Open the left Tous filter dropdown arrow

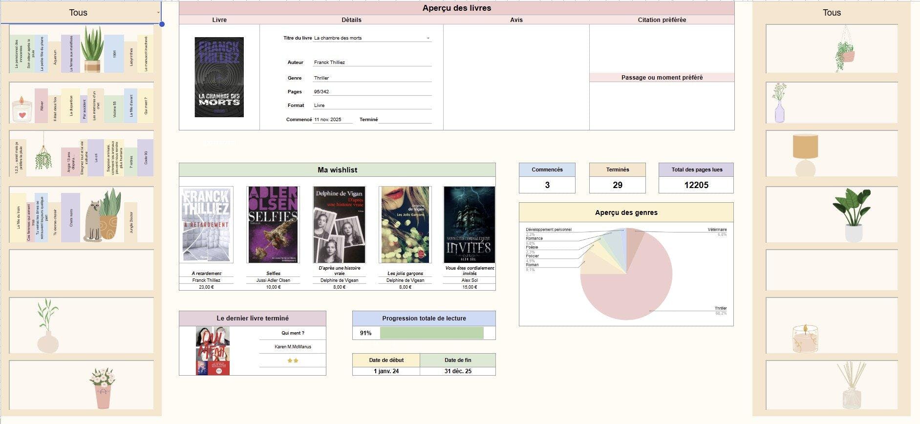(158, 13)
